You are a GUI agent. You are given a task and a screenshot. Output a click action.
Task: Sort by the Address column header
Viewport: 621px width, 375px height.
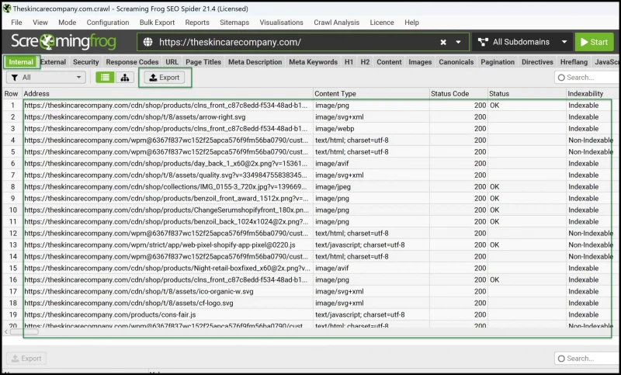(167, 94)
